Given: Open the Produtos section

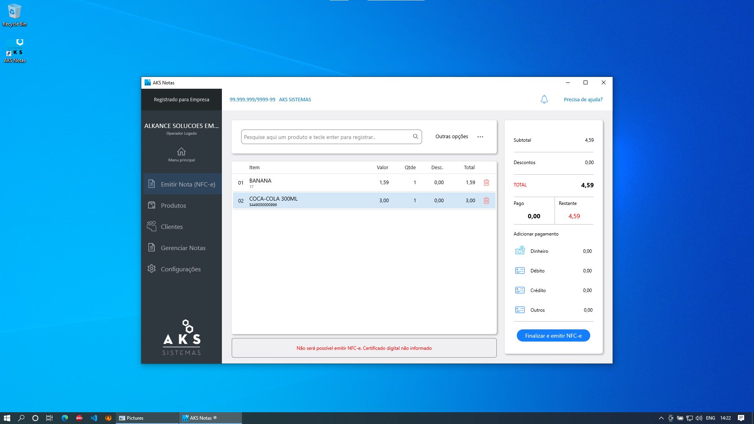Looking at the screenshot, I should click(x=182, y=205).
